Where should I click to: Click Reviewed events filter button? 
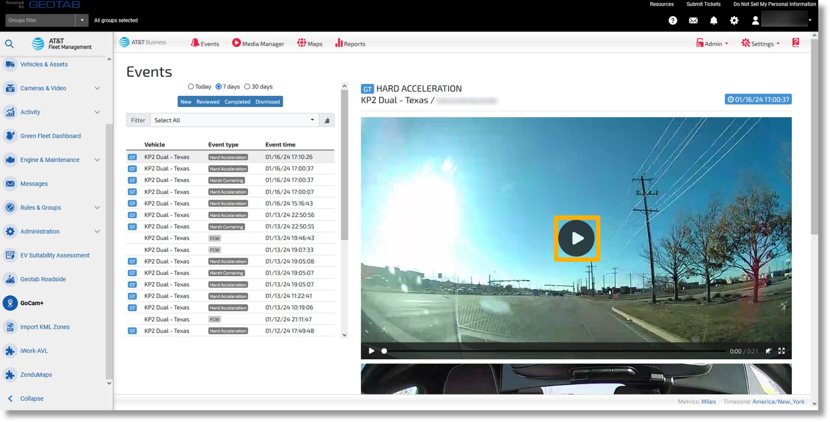207,101
